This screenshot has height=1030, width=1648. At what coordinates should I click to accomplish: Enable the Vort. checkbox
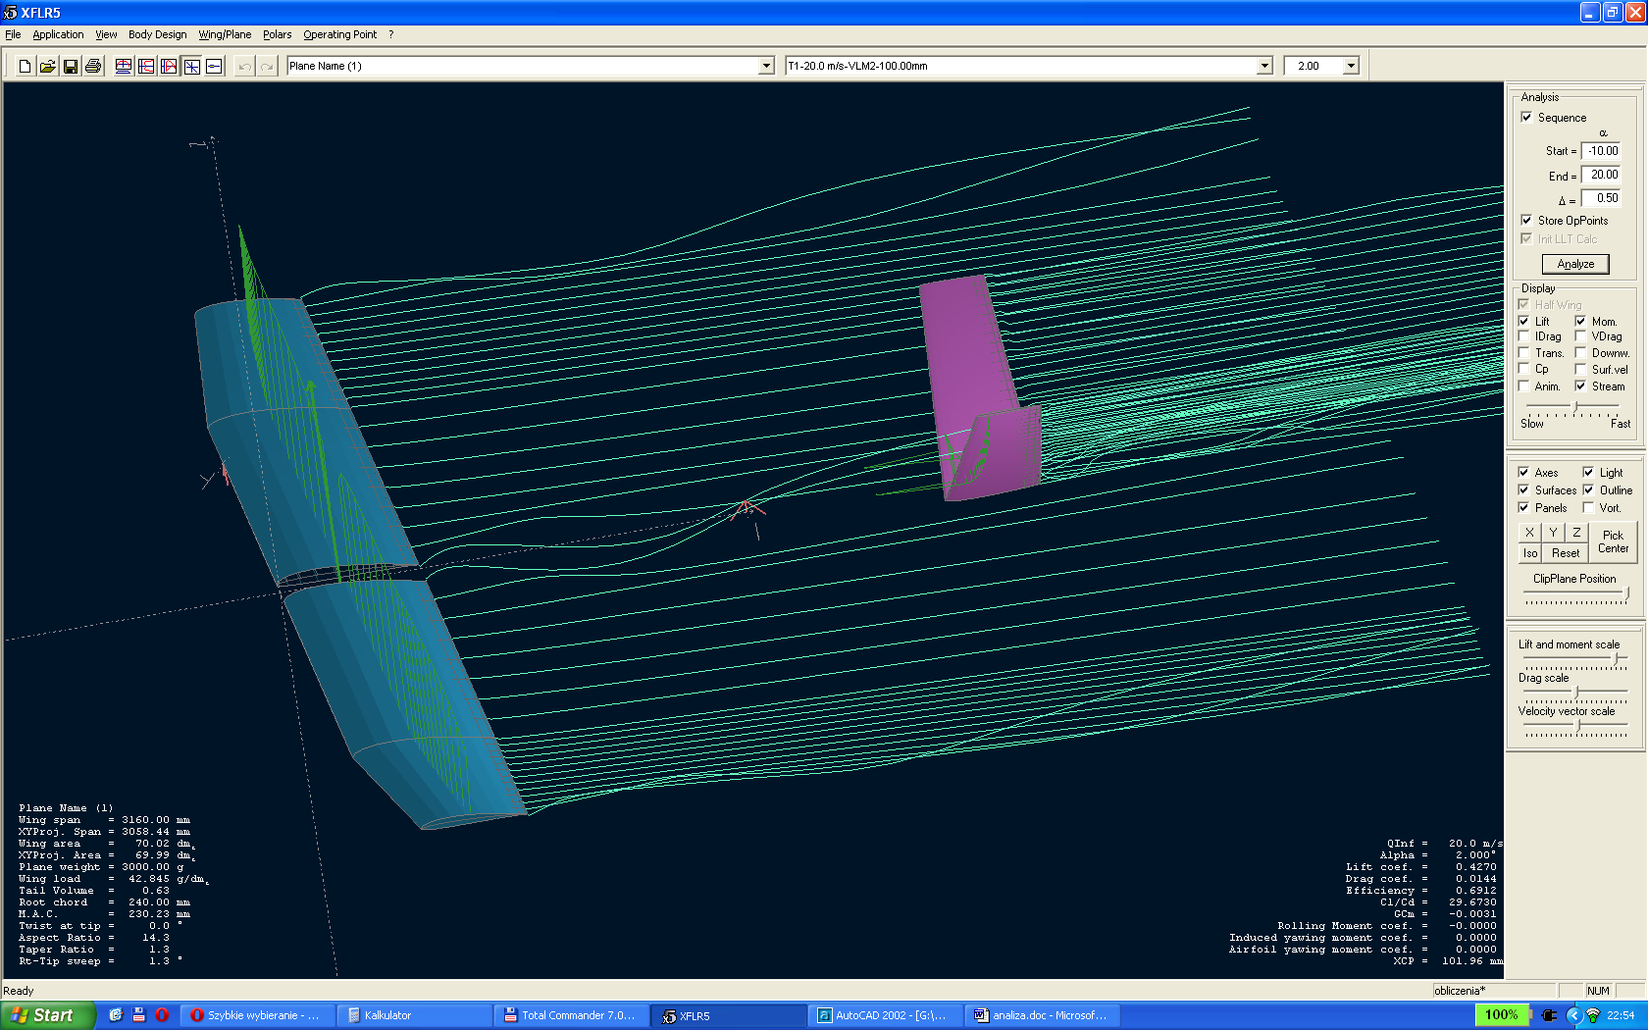click(x=1588, y=507)
